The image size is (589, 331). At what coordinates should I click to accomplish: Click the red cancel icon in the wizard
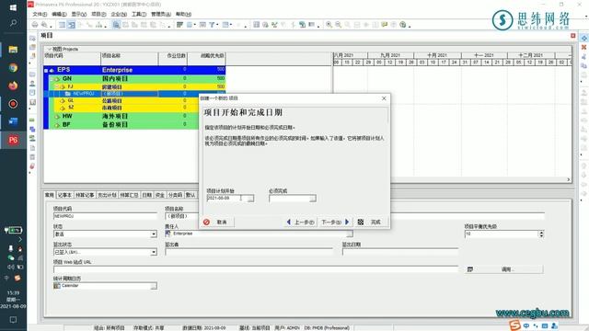click(x=206, y=223)
